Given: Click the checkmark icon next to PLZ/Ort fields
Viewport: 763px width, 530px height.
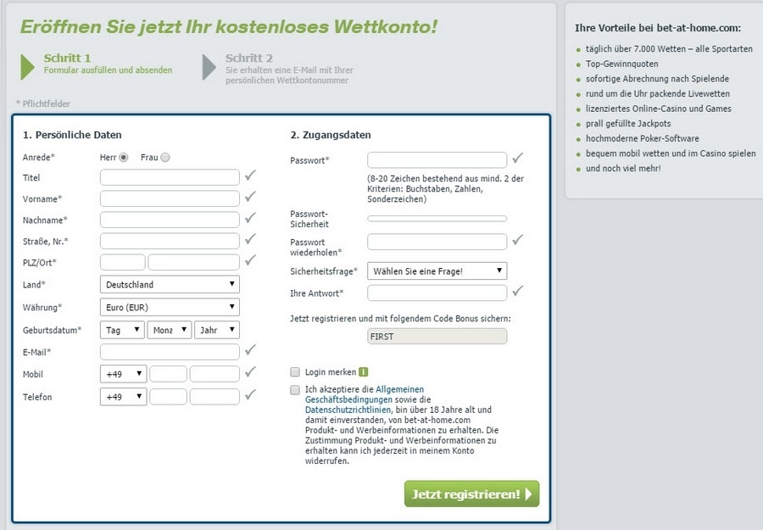Looking at the screenshot, I should (251, 260).
